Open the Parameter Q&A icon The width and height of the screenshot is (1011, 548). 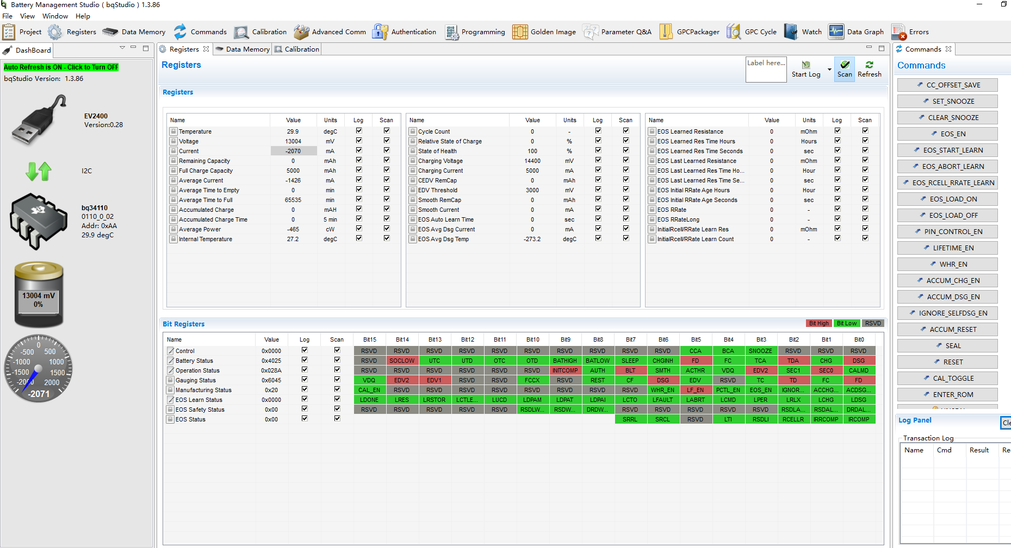click(590, 32)
